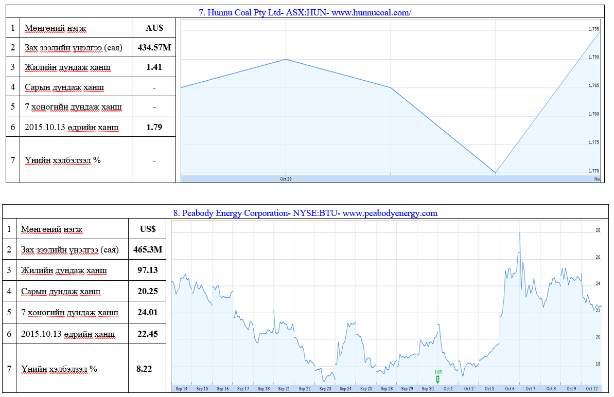The image size is (614, 397).
Task: Select the Oct 28 date label on Hunnu chart
Action: [x=286, y=179]
